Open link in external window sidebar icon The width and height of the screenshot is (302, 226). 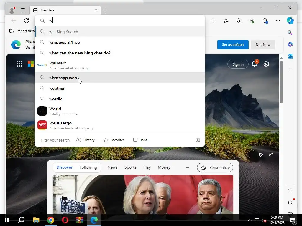tap(290, 202)
